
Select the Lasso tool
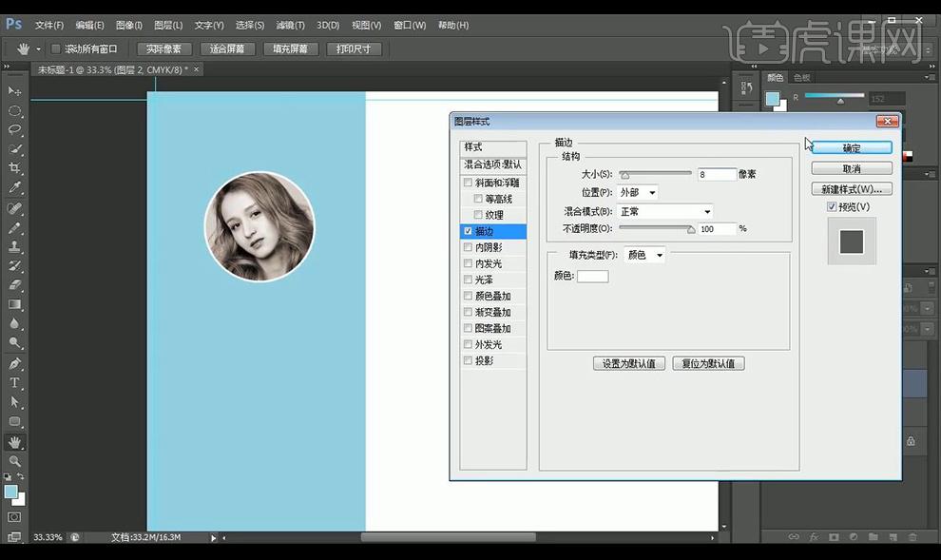(14, 129)
